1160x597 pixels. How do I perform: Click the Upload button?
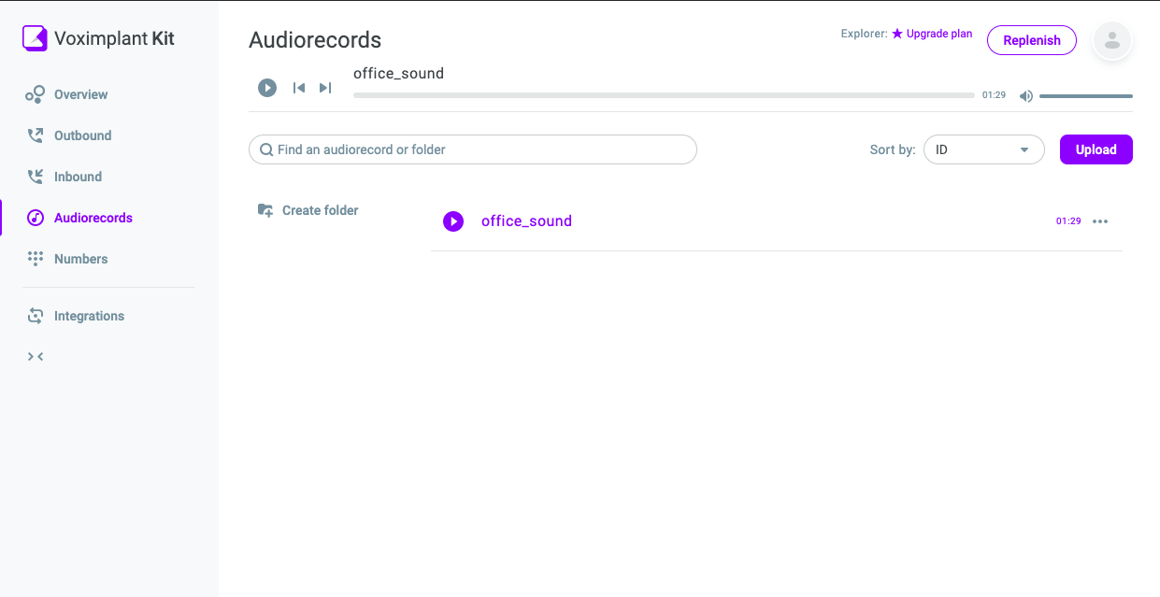pyautogui.click(x=1096, y=149)
